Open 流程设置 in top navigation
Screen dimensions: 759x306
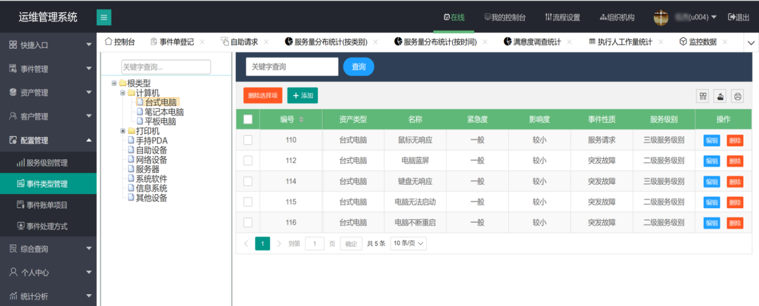562,17
